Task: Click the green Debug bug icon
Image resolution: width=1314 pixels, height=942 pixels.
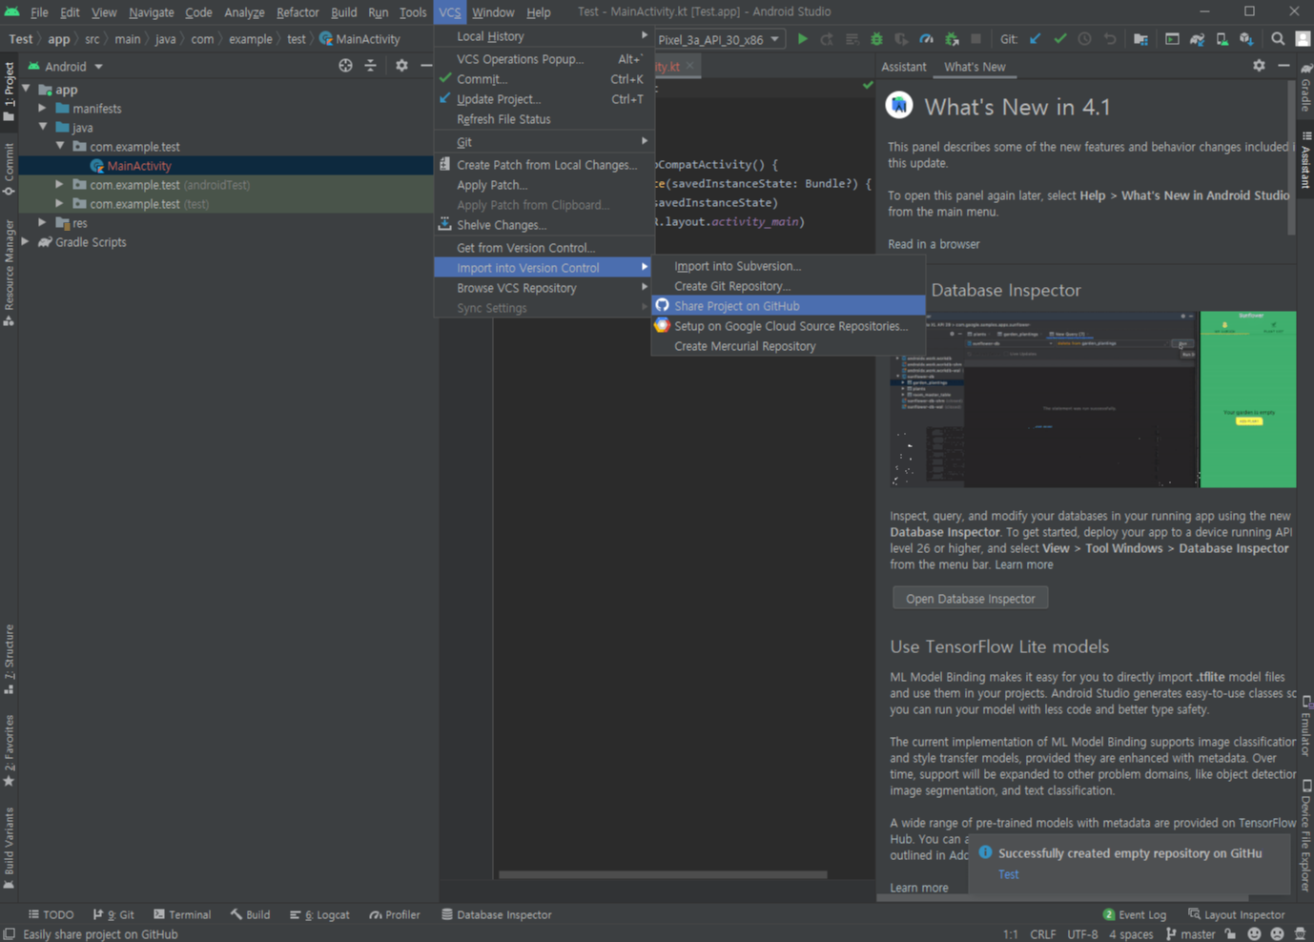Action: (876, 39)
